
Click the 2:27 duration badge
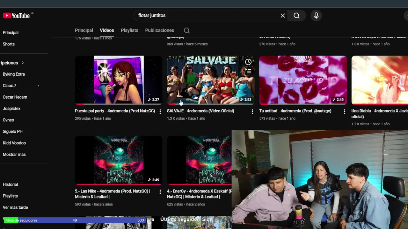click(x=153, y=100)
